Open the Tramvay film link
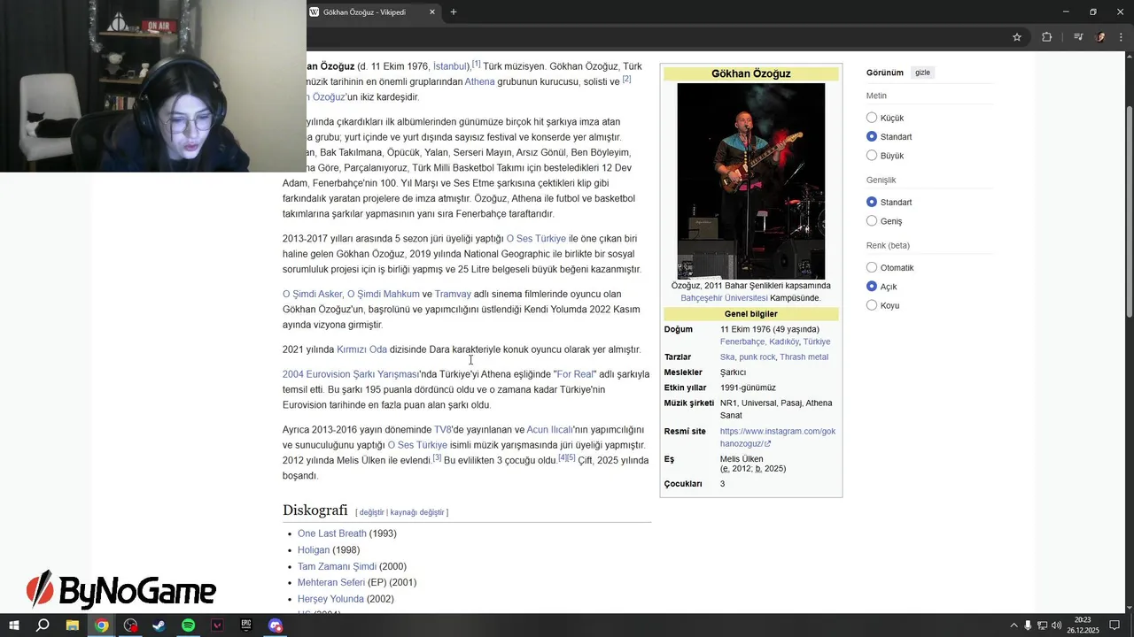Screen dimensions: 1134x637 tap(453, 295)
